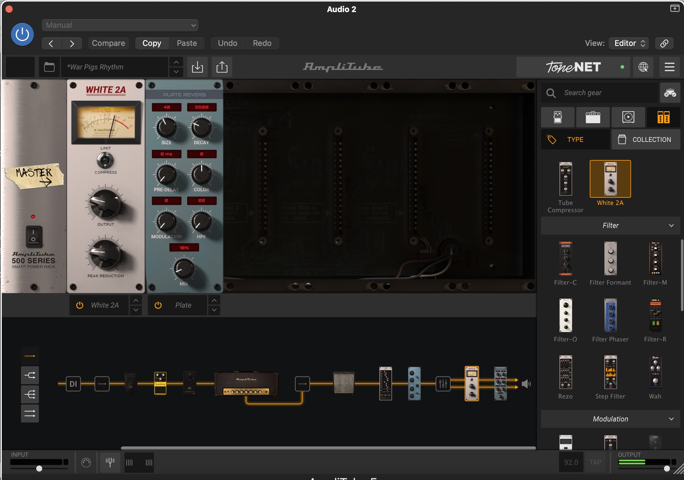This screenshot has width=684, height=480.
Task: Click the globe web icon
Action: (643, 67)
